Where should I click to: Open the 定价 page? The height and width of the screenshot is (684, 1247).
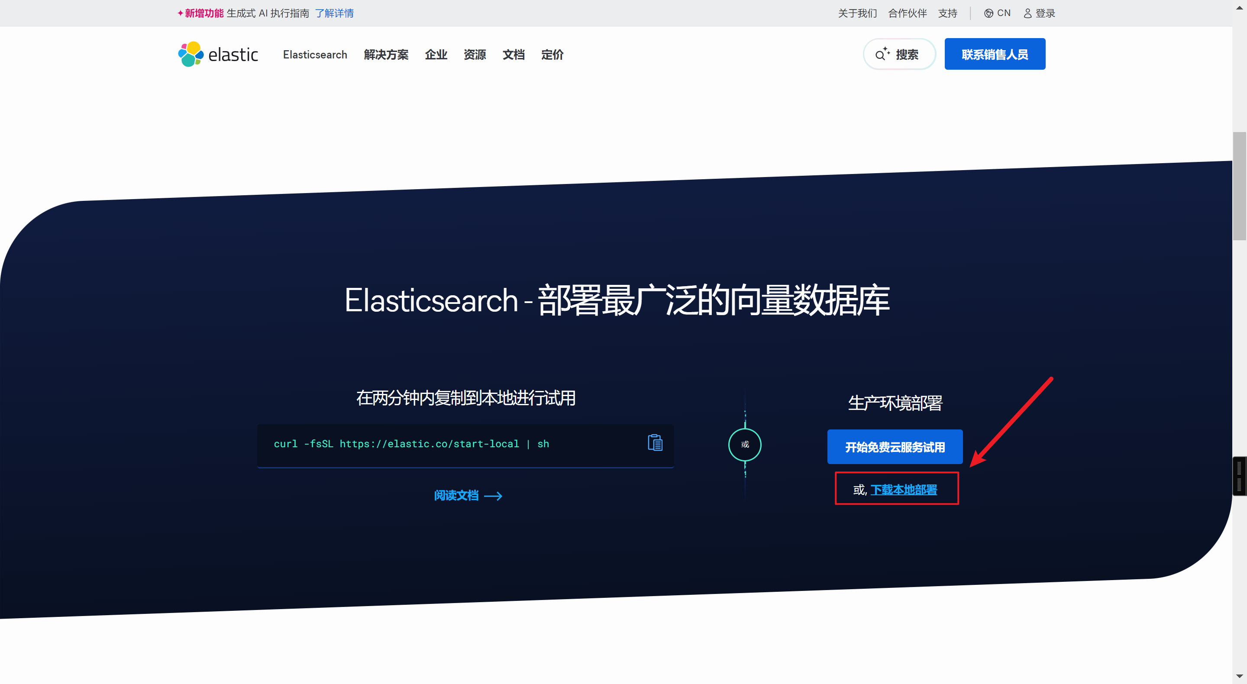(x=552, y=55)
